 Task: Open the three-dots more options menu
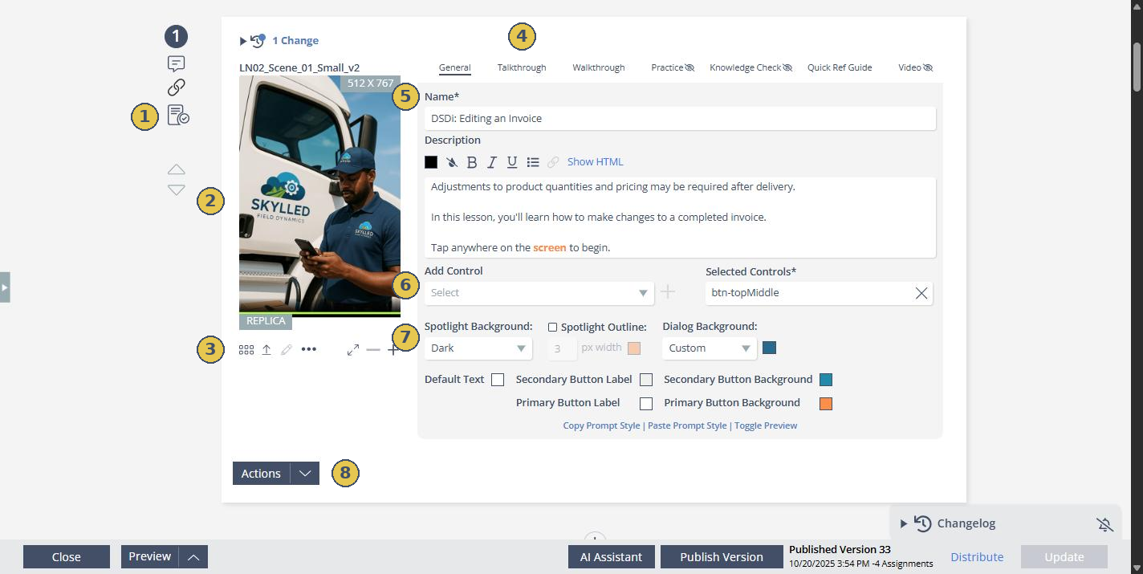click(309, 350)
